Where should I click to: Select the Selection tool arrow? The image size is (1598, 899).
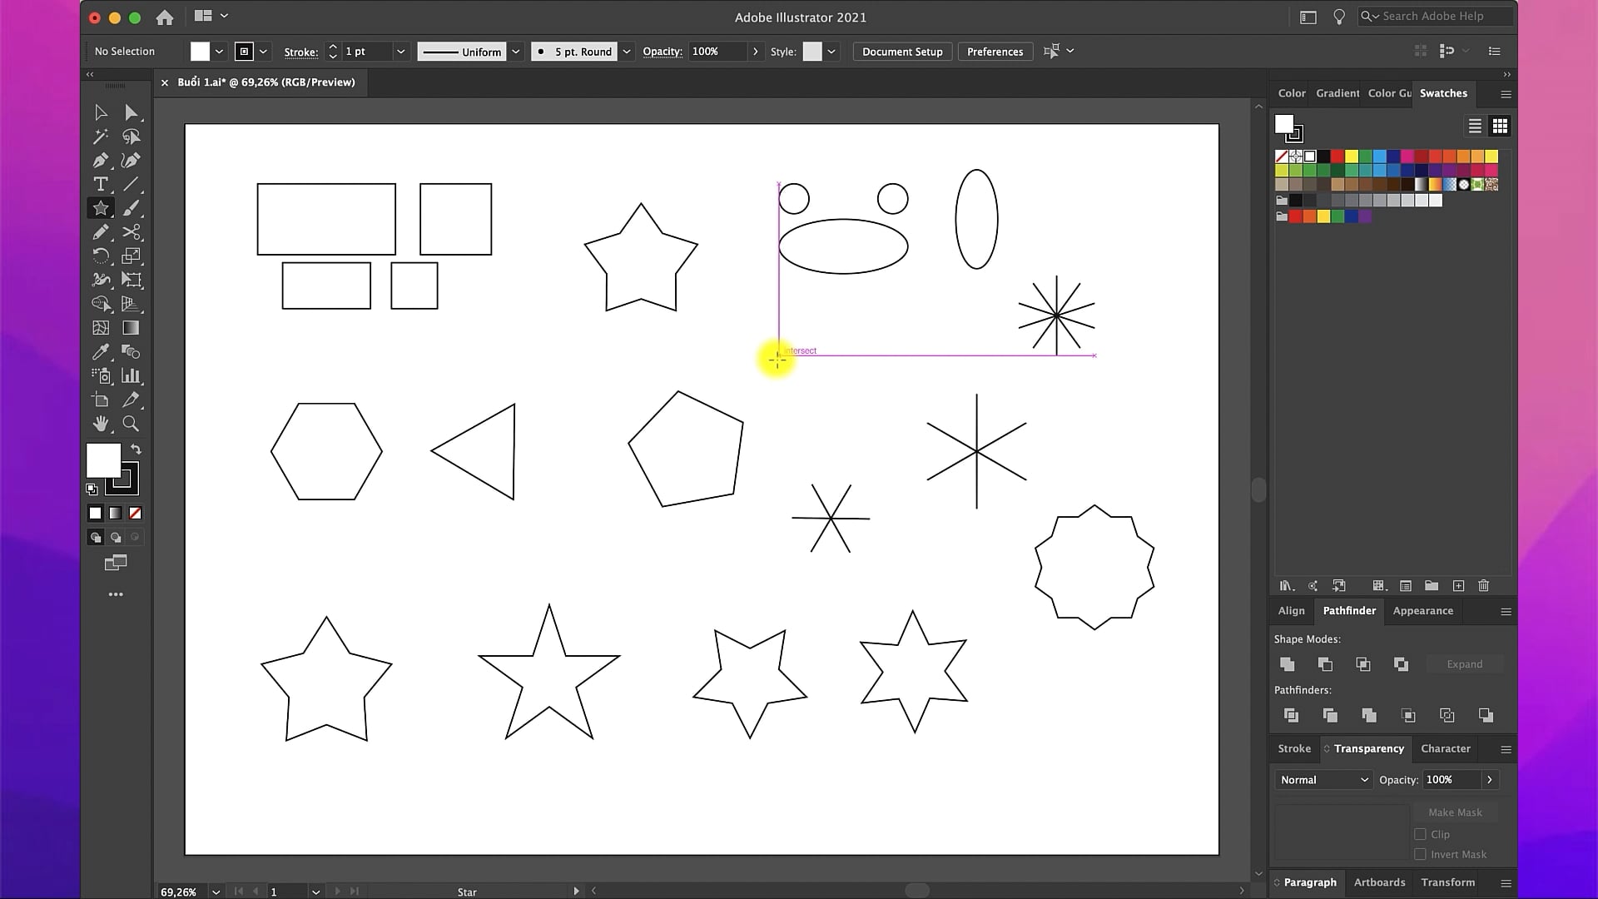101,112
